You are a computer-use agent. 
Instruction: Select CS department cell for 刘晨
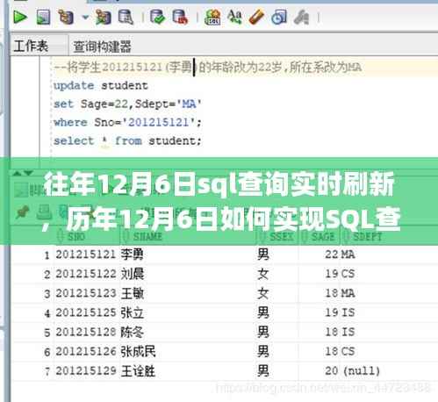[348, 274]
